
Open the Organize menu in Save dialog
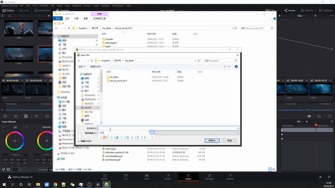tap(82, 66)
